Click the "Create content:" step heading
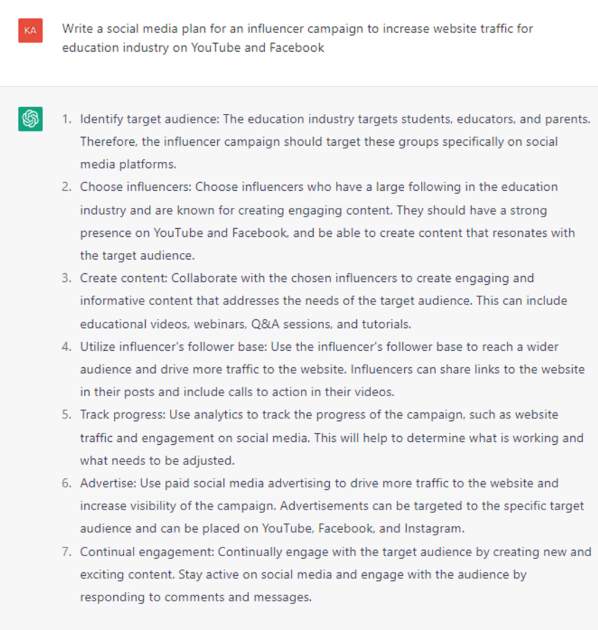 123,278
